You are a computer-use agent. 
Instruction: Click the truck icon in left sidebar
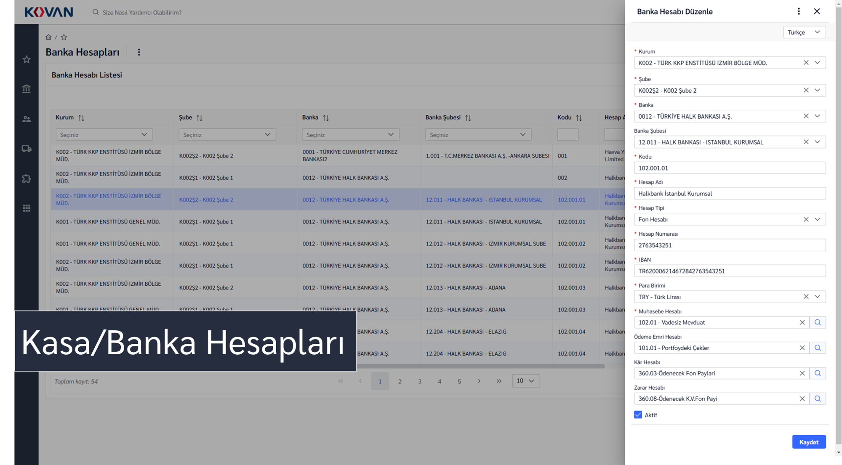[27, 149]
